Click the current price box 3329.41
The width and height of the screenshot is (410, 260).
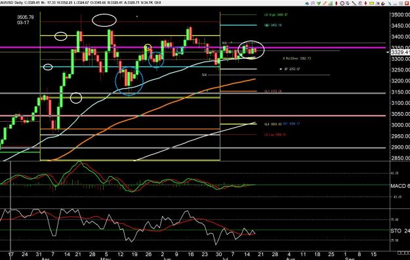coord(400,52)
